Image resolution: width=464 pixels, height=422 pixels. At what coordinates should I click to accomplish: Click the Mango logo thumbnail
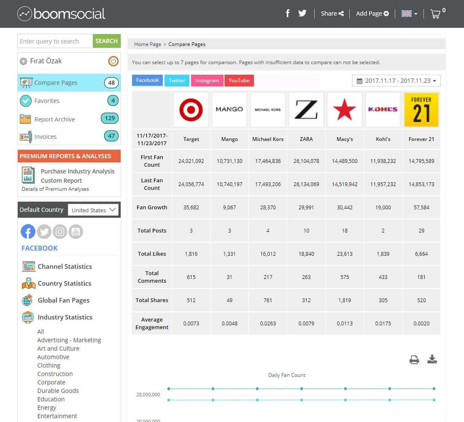tap(229, 110)
